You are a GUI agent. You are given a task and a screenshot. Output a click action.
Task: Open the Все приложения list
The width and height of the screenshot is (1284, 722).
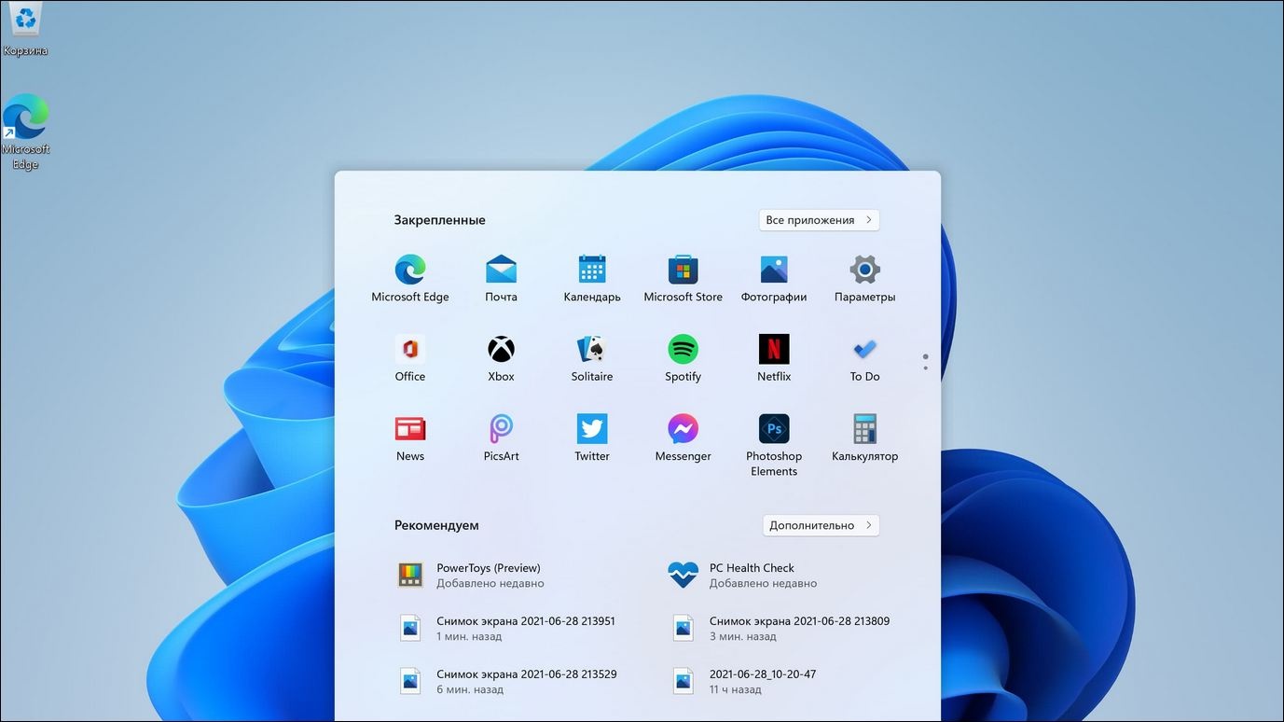point(818,219)
